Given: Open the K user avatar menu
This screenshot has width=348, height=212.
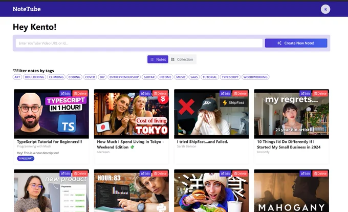Looking at the screenshot, I should [325, 9].
